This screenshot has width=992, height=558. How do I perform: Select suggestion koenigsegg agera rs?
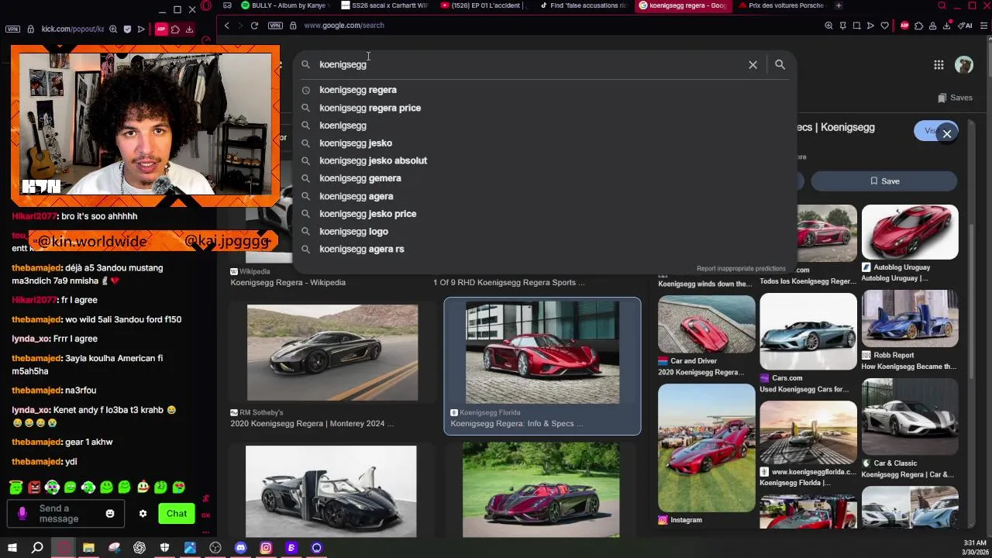[x=361, y=250]
